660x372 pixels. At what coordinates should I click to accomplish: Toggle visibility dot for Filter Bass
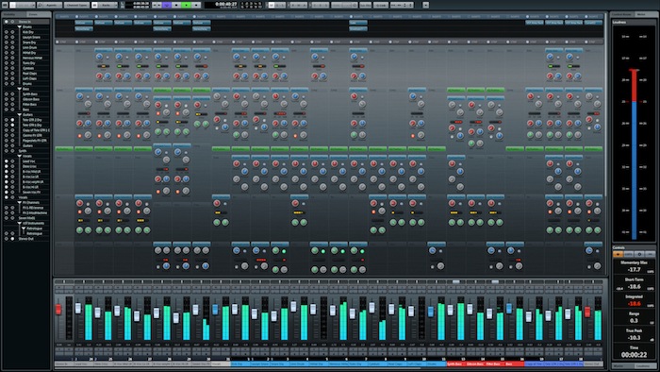pyautogui.click(x=7, y=105)
